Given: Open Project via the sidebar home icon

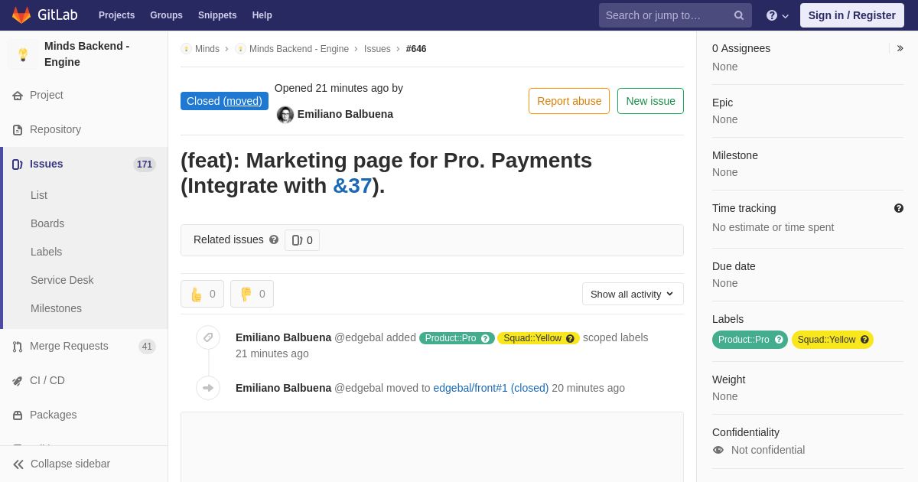Looking at the screenshot, I should [18, 96].
